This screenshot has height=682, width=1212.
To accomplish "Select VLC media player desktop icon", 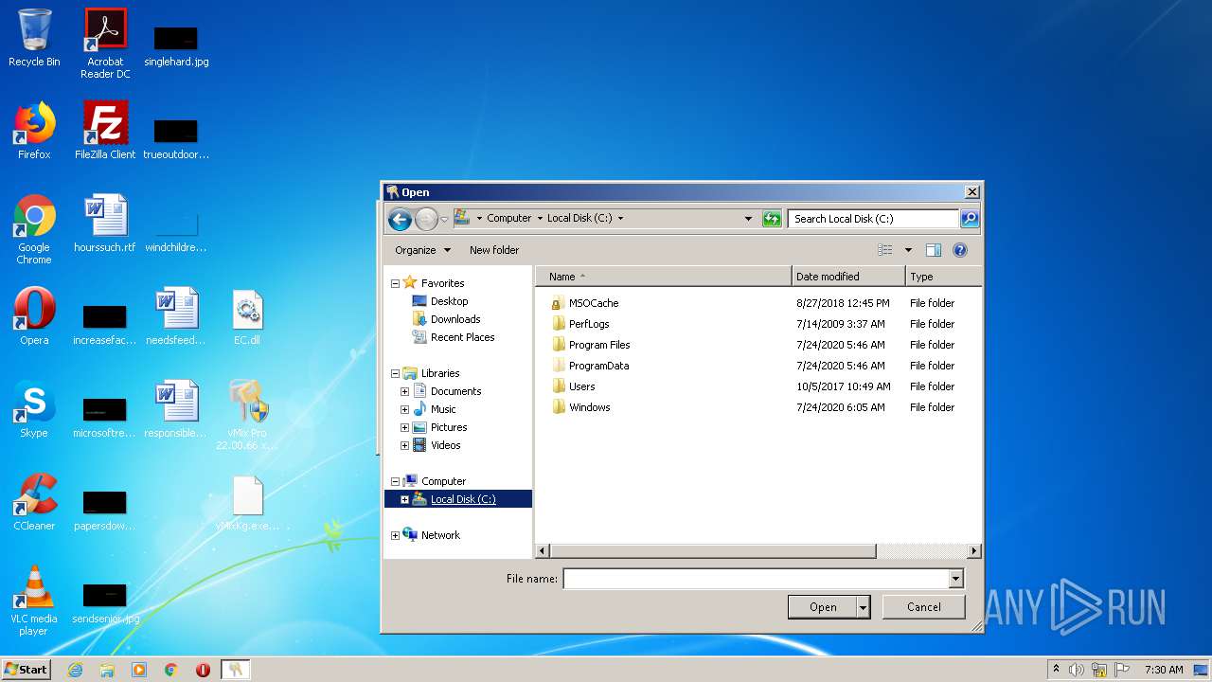I will [x=34, y=601].
